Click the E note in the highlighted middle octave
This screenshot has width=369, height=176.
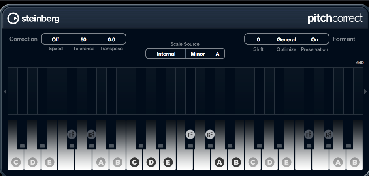click(168, 162)
